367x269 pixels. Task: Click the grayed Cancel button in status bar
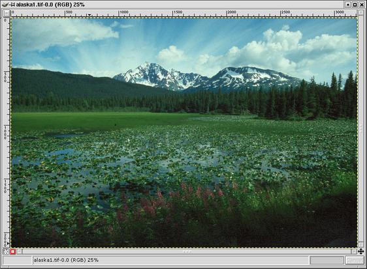click(x=354, y=261)
